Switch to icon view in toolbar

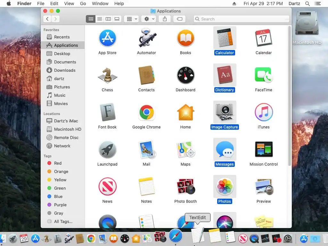coord(91,19)
